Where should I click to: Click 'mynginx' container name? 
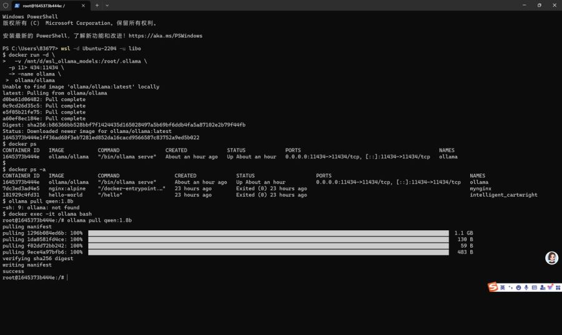(x=481, y=188)
